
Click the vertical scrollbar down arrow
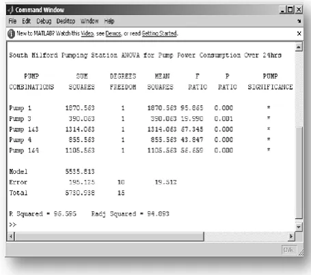point(299,227)
